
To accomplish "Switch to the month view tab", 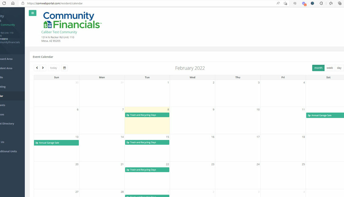I will click(318, 68).
